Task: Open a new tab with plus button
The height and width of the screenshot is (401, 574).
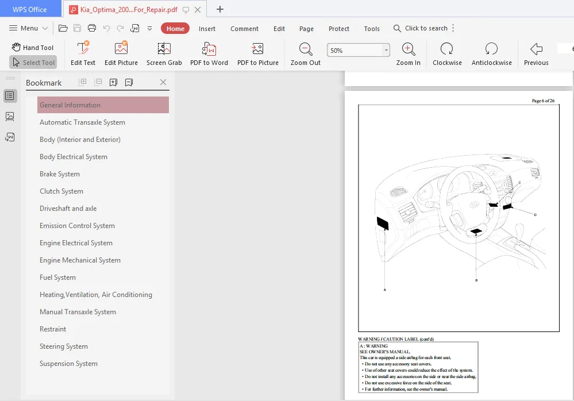Action: (219, 10)
